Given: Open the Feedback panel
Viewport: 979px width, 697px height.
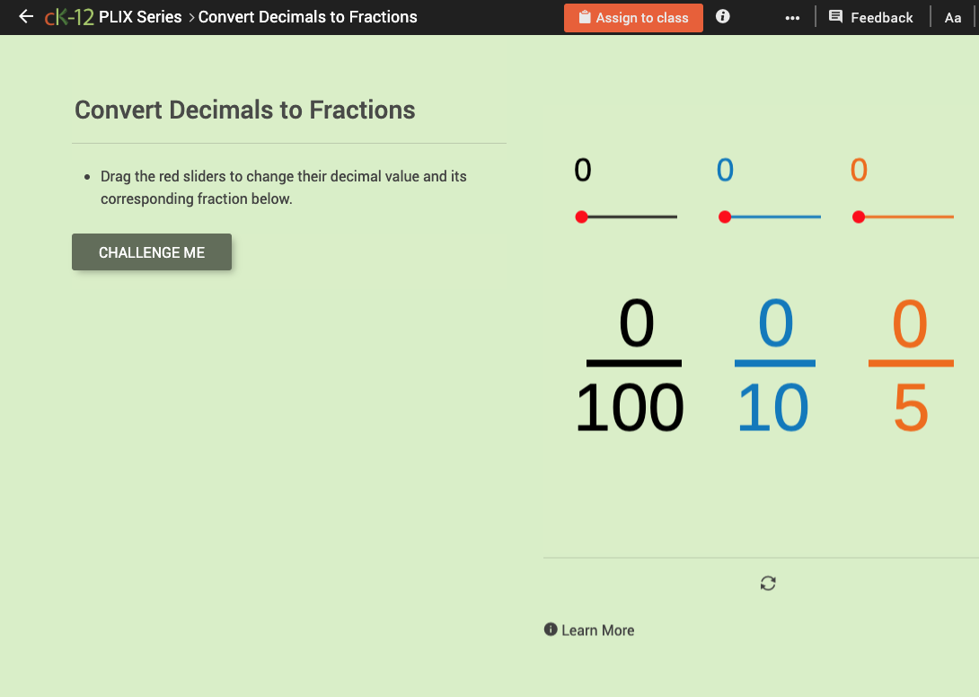Looking at the screenshot, I should point(870,16).
